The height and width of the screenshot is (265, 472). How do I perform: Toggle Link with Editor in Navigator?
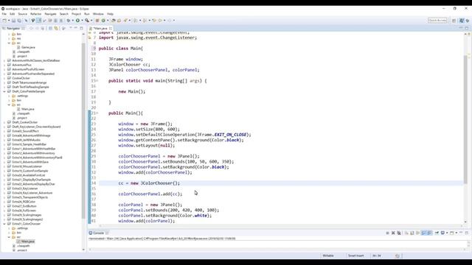(x=56, y=28)
